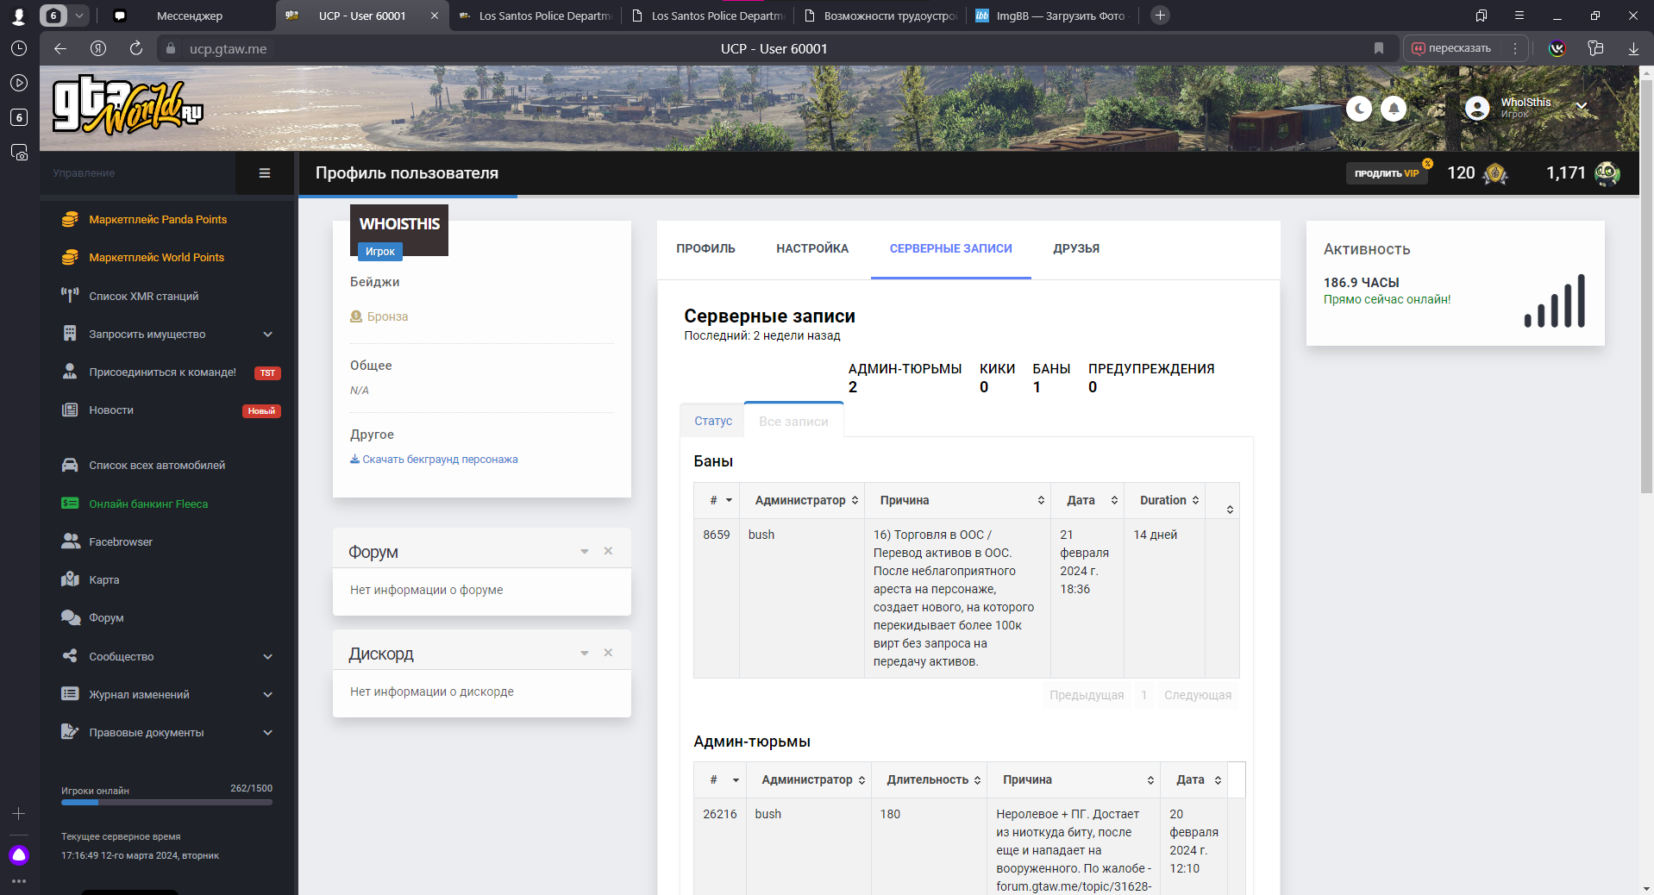Click the пересказать button
Screen dimensions: 1654x895
(x=1451, y=49)
